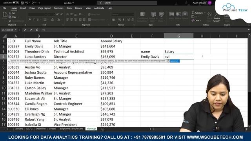The width and height of the screenshot is (251, 141).
Task: Toggle Italic formatting
Action: 34,20
